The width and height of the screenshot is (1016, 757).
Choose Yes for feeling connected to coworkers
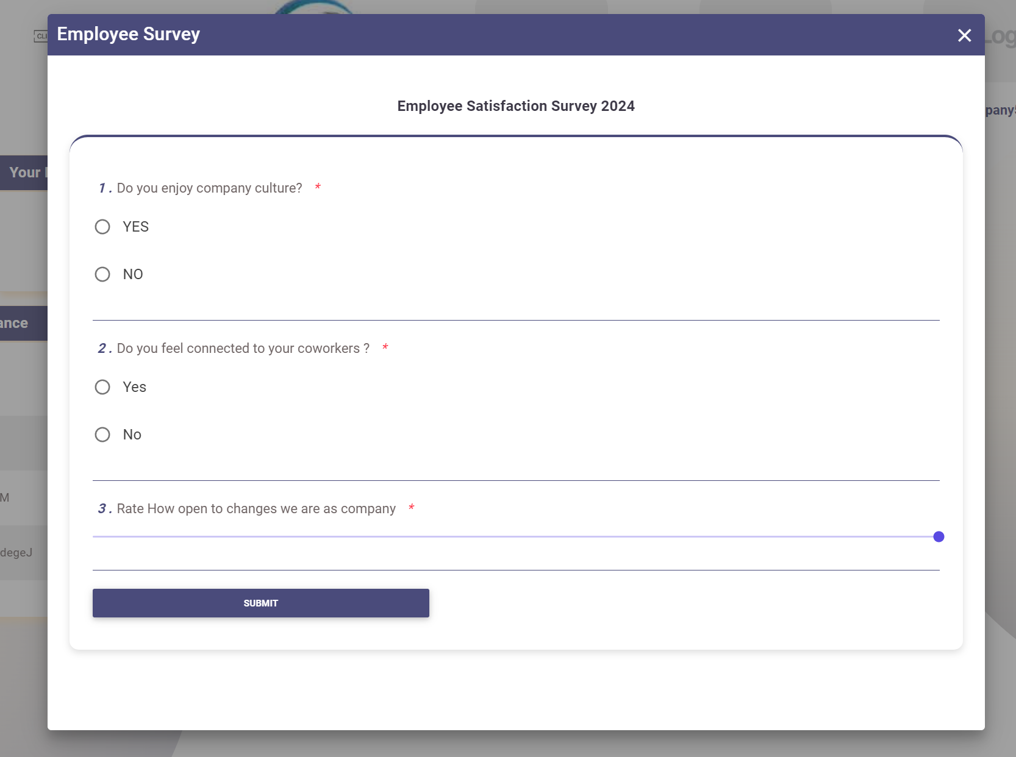click(102, 386)
